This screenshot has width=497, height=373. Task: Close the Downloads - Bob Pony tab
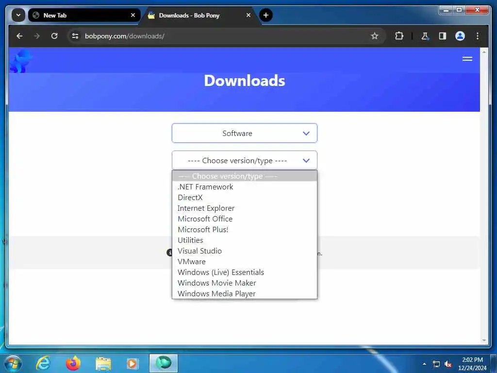point(248,15)
